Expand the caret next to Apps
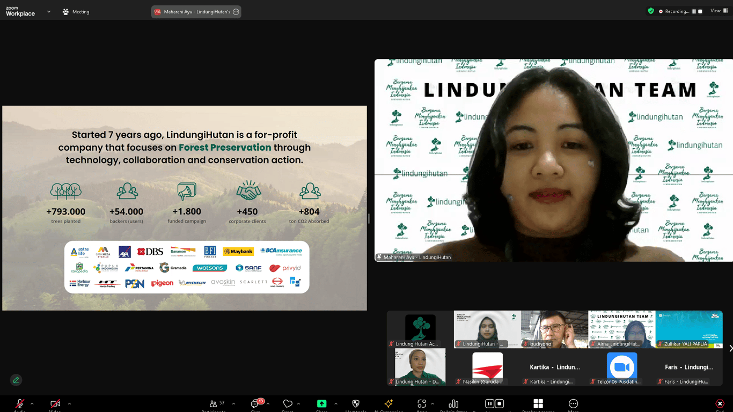Screen dimensions: 733x412 pyautogui.click(x=433, y=403)
